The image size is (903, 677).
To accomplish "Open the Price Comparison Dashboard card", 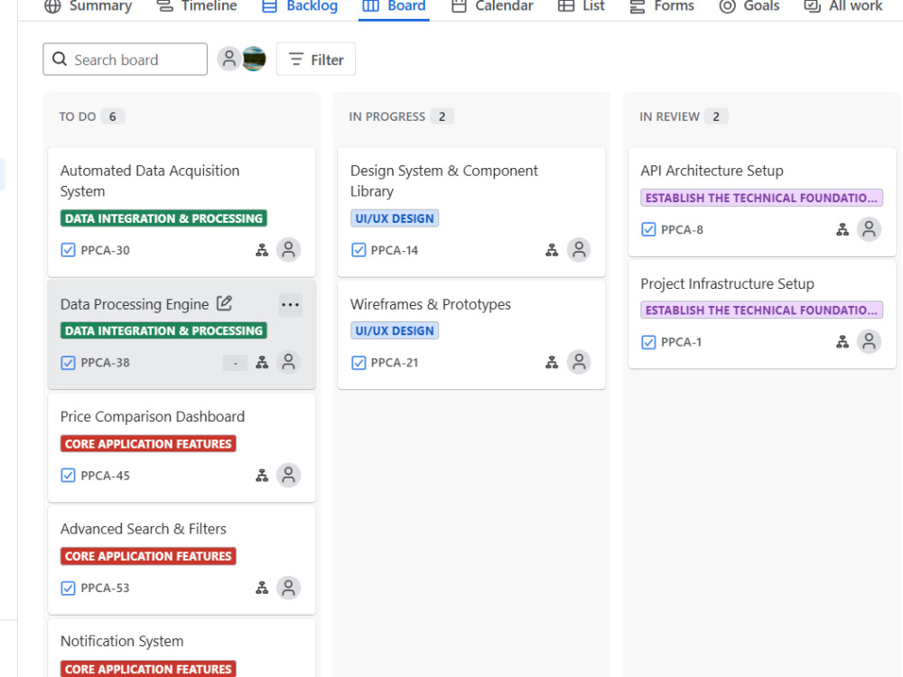I will (x=182, y=448).
